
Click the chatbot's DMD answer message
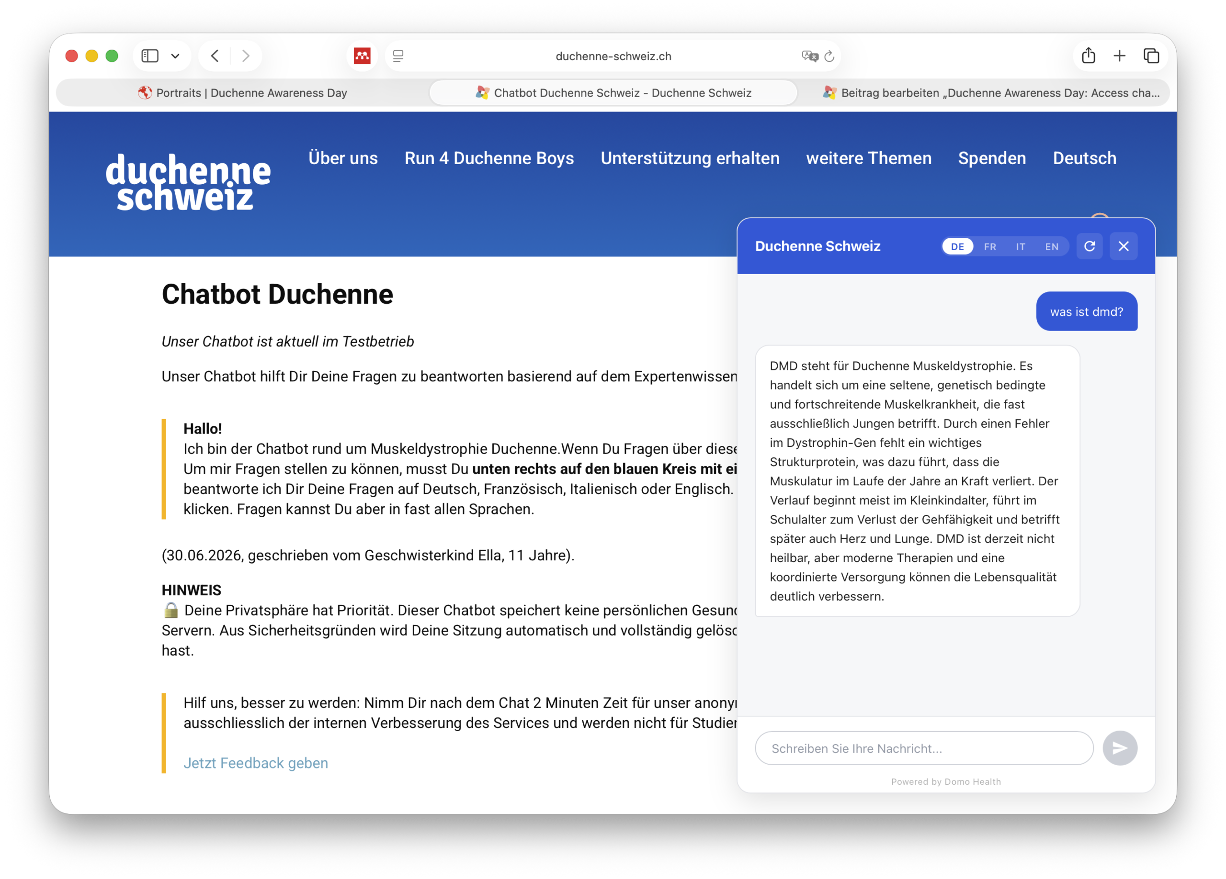(x=917, y=481)
